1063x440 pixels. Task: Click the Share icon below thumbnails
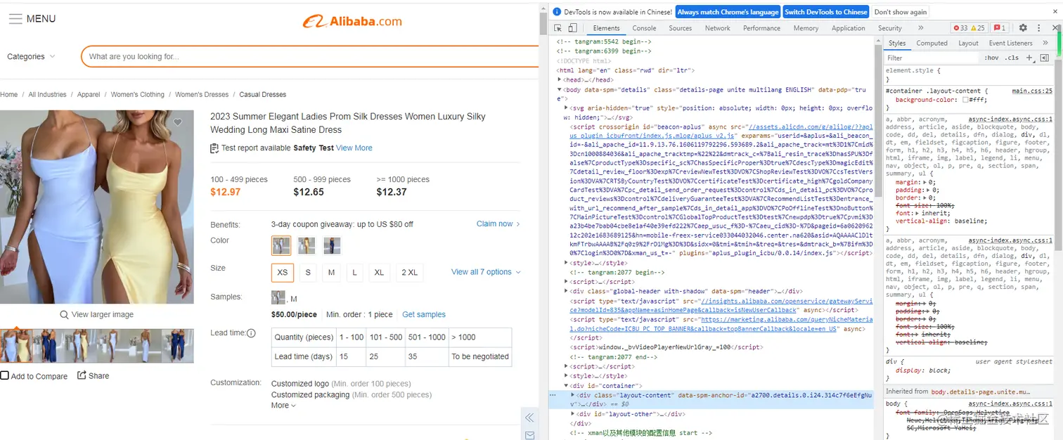click(x=82, y=375)
